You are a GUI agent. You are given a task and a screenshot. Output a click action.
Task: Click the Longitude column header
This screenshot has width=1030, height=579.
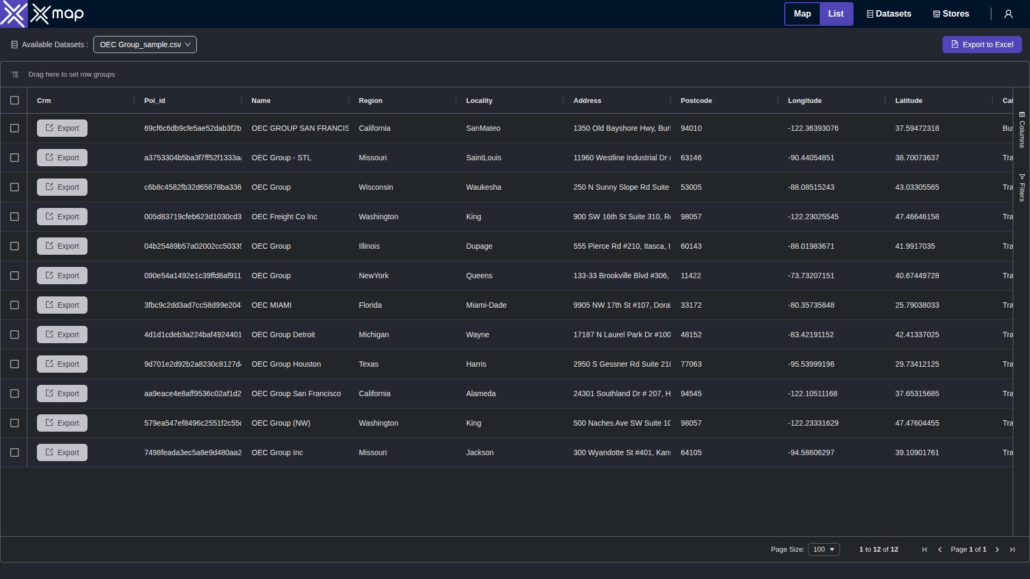(805, 100)
